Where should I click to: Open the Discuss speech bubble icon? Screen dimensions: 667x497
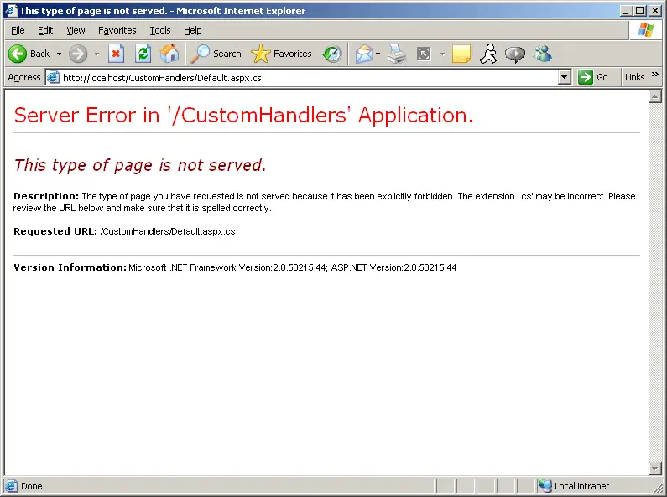point(514,54)
